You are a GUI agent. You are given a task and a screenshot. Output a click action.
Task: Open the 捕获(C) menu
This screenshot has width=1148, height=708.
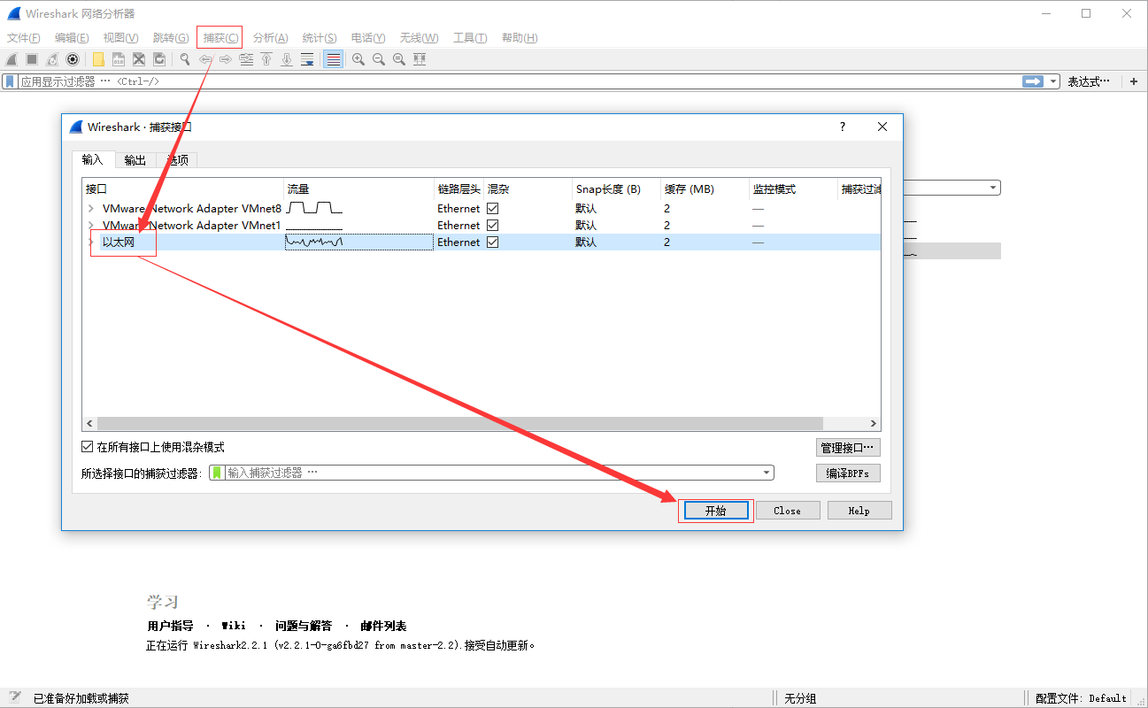pyautogui.click(x=220, y=37)
